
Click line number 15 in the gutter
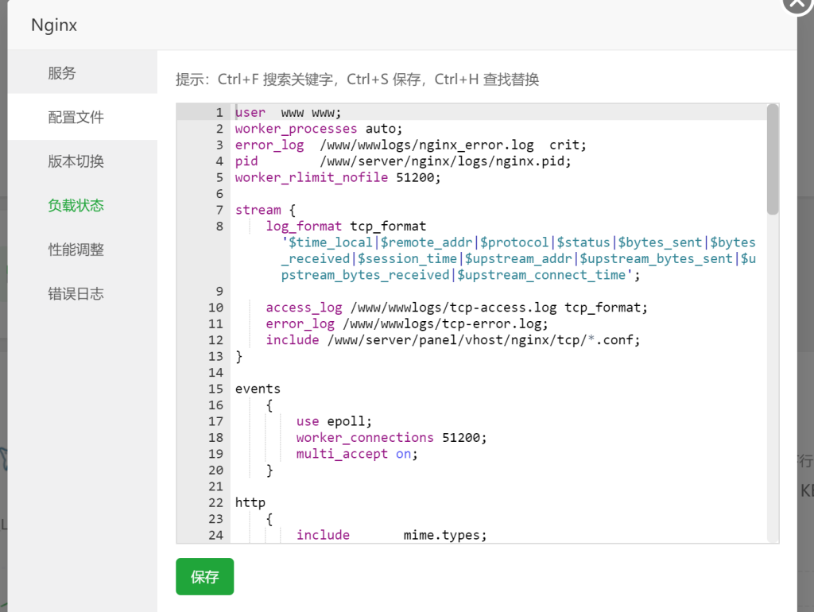coord(216,389)
